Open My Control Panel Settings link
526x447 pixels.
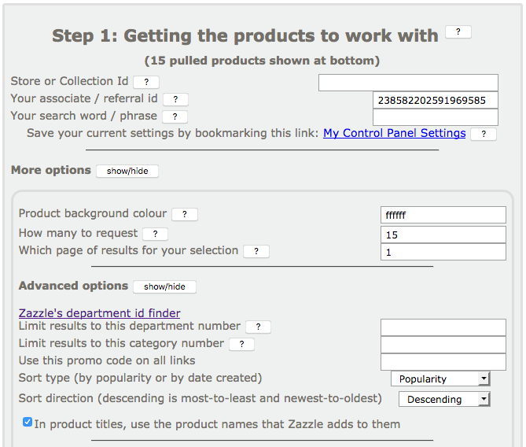pos(394,133)
